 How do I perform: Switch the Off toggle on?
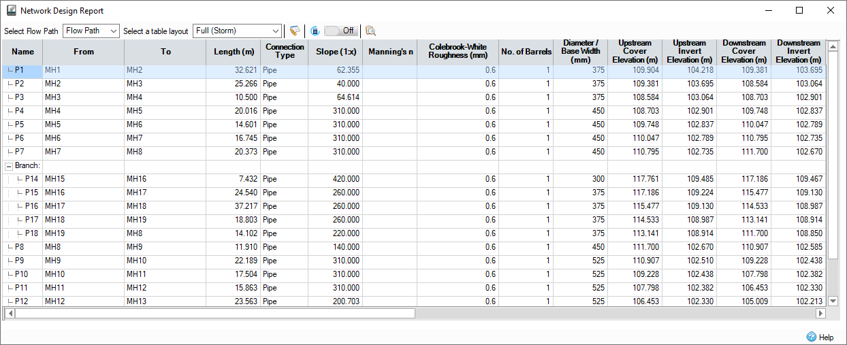pos(340,31)
